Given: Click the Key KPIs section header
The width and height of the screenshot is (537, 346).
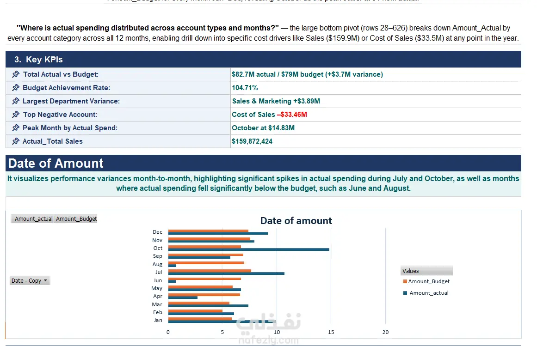Looking at the screenshot, I should [x=263, y=60].
